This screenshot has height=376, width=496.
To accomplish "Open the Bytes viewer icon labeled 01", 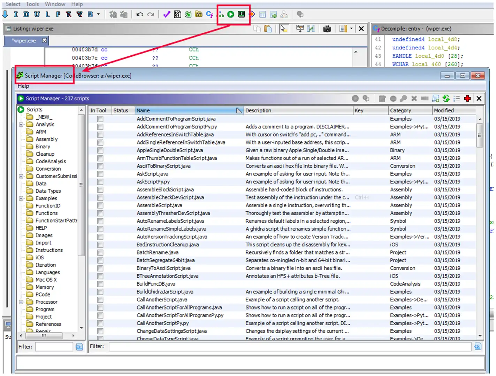I will tap(177, 14).
